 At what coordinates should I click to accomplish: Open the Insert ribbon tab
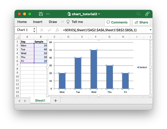(x=38, y=22)
